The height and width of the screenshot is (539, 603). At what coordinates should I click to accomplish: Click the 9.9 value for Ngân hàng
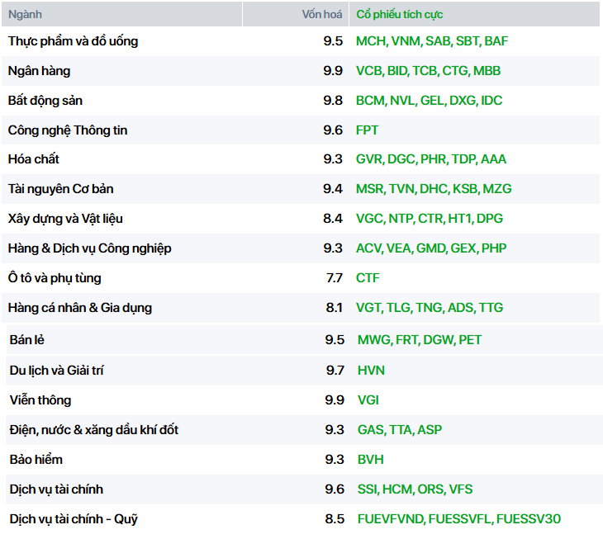tap(333, 71)
